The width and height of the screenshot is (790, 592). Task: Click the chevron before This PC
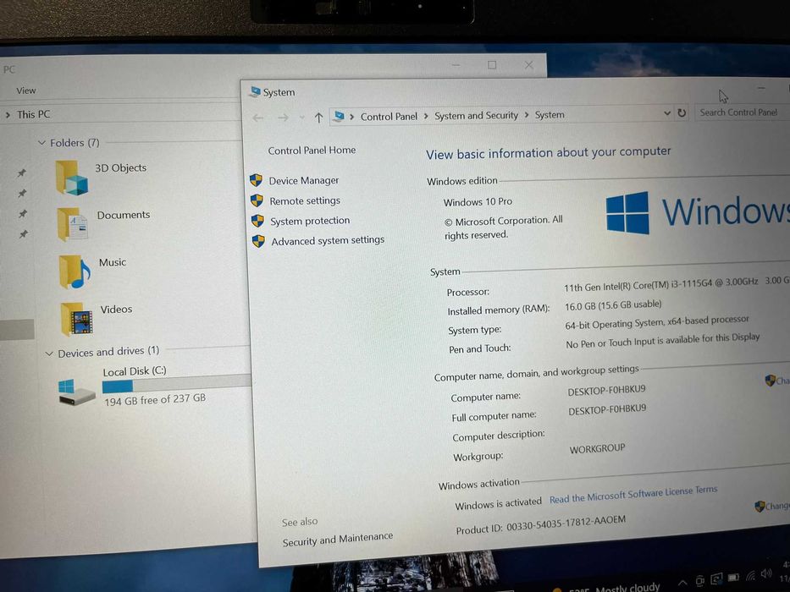point(8,115)
